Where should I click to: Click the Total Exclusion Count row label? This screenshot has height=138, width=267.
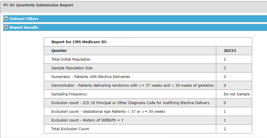(70, 129)
